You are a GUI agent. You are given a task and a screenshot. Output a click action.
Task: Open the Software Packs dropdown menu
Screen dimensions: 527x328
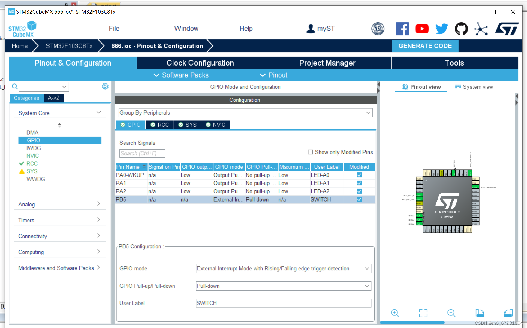(x=181, y=75)
